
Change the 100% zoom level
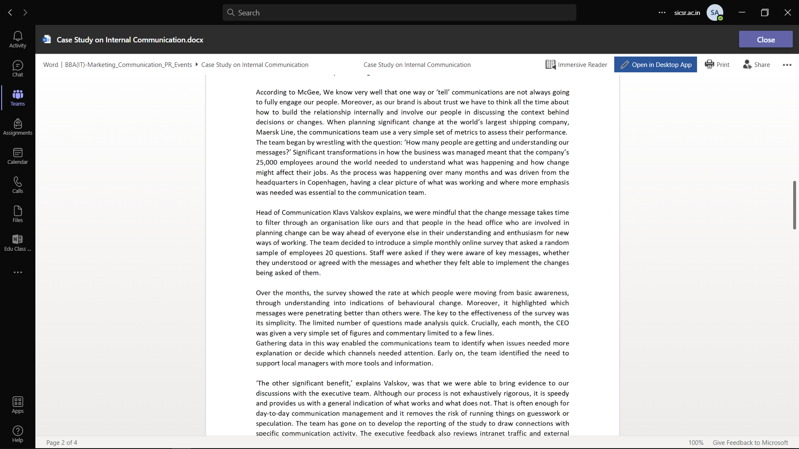click(696, 442)
